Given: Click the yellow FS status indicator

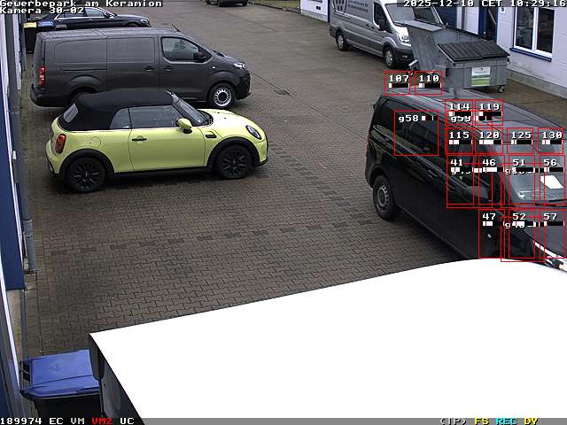Looking at the screenshot, I should pyautogui.click(x=481, y=421).
